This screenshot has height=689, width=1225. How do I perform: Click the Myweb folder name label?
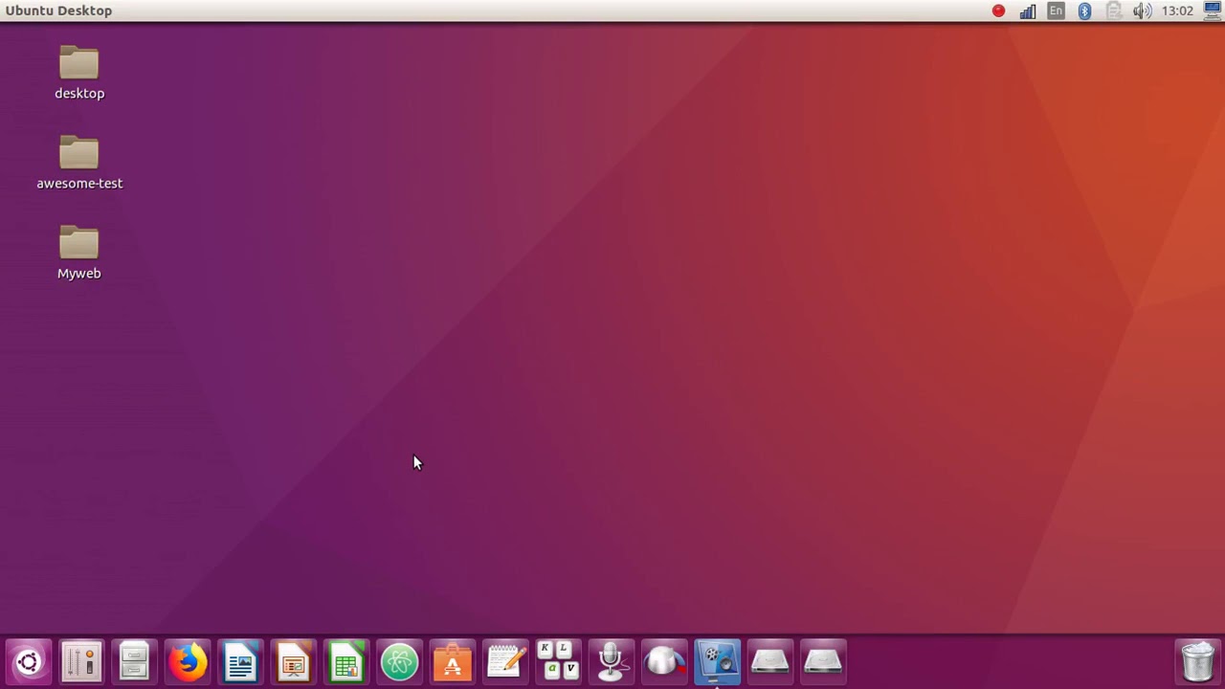click(x=79, y=273)
